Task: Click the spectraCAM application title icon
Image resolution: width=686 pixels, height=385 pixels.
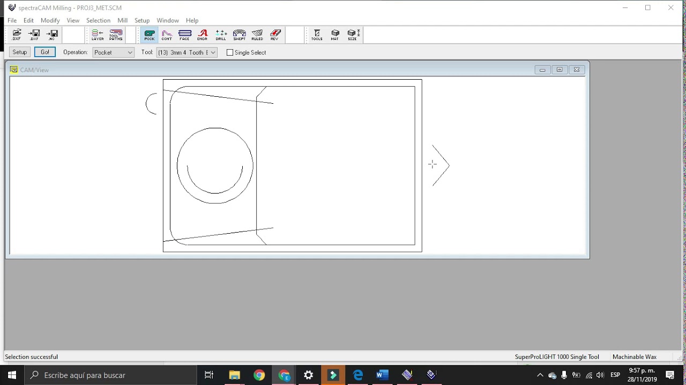Action: (12, 7)
